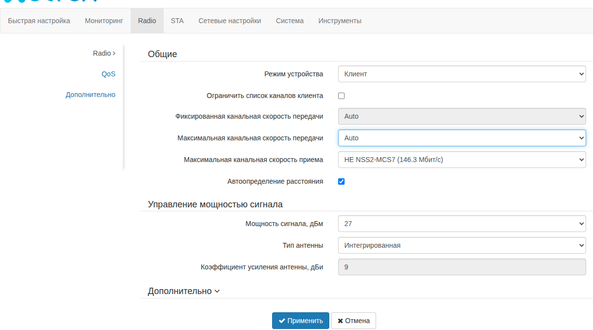
Task: Click the checkmark icon on Применить button
Action: (x=282, y=321)
